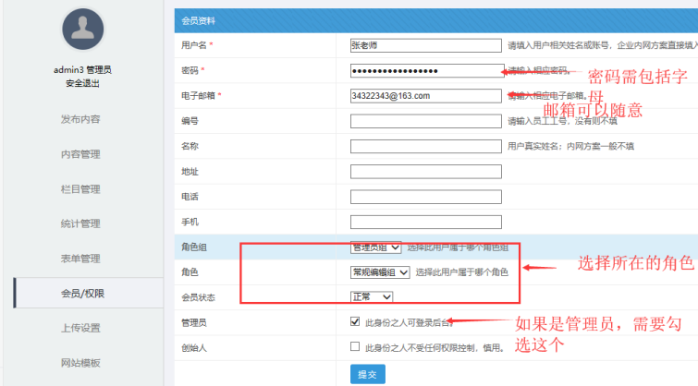
Task: Click the 安全退出 logout link
Action: pos(82,83)
